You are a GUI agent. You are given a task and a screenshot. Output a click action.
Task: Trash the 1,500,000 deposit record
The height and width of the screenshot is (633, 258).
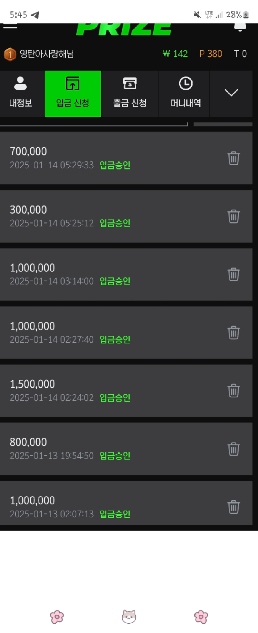233,391
